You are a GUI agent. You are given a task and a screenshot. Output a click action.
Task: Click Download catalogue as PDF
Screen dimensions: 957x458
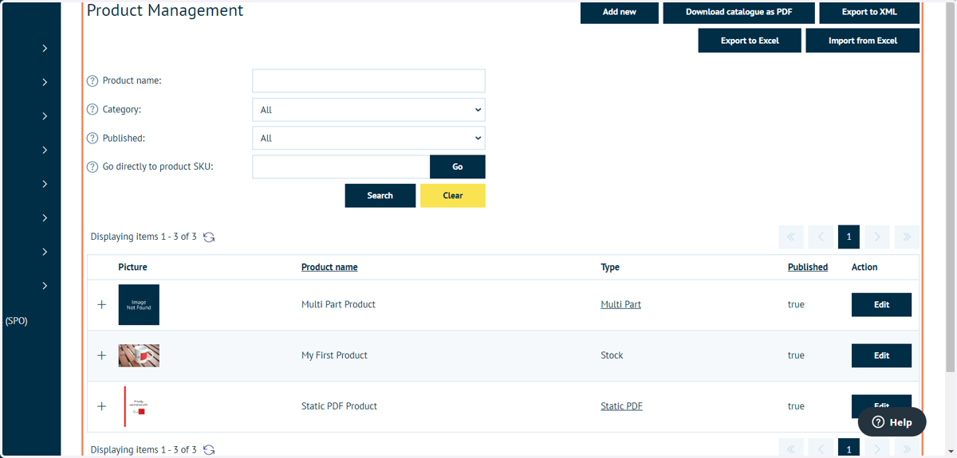click(738, 12)
